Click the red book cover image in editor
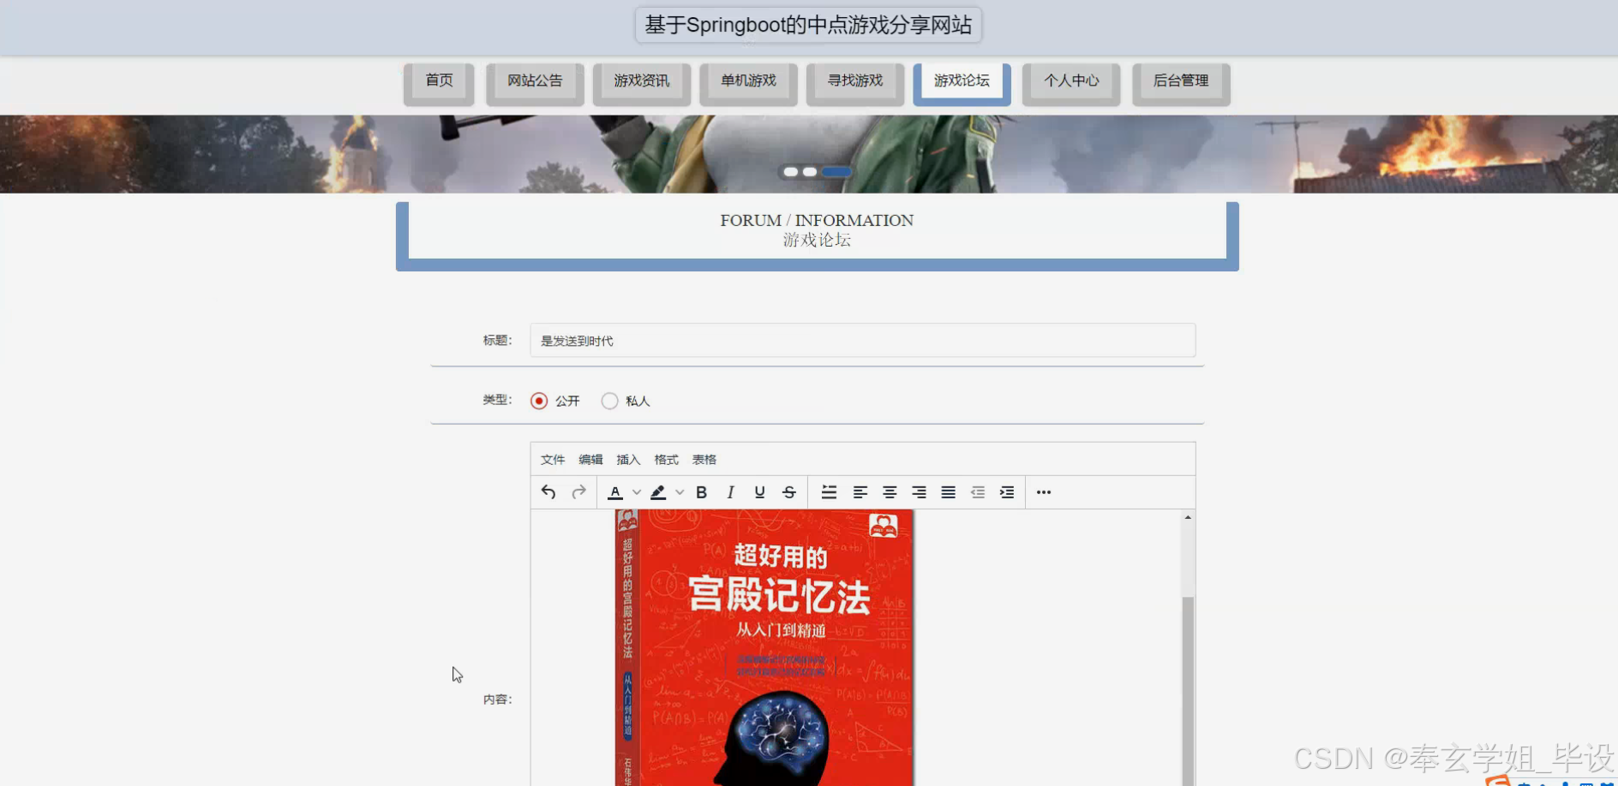The width and height of the screenshot is (1618, 786). [x=764, y=647]
